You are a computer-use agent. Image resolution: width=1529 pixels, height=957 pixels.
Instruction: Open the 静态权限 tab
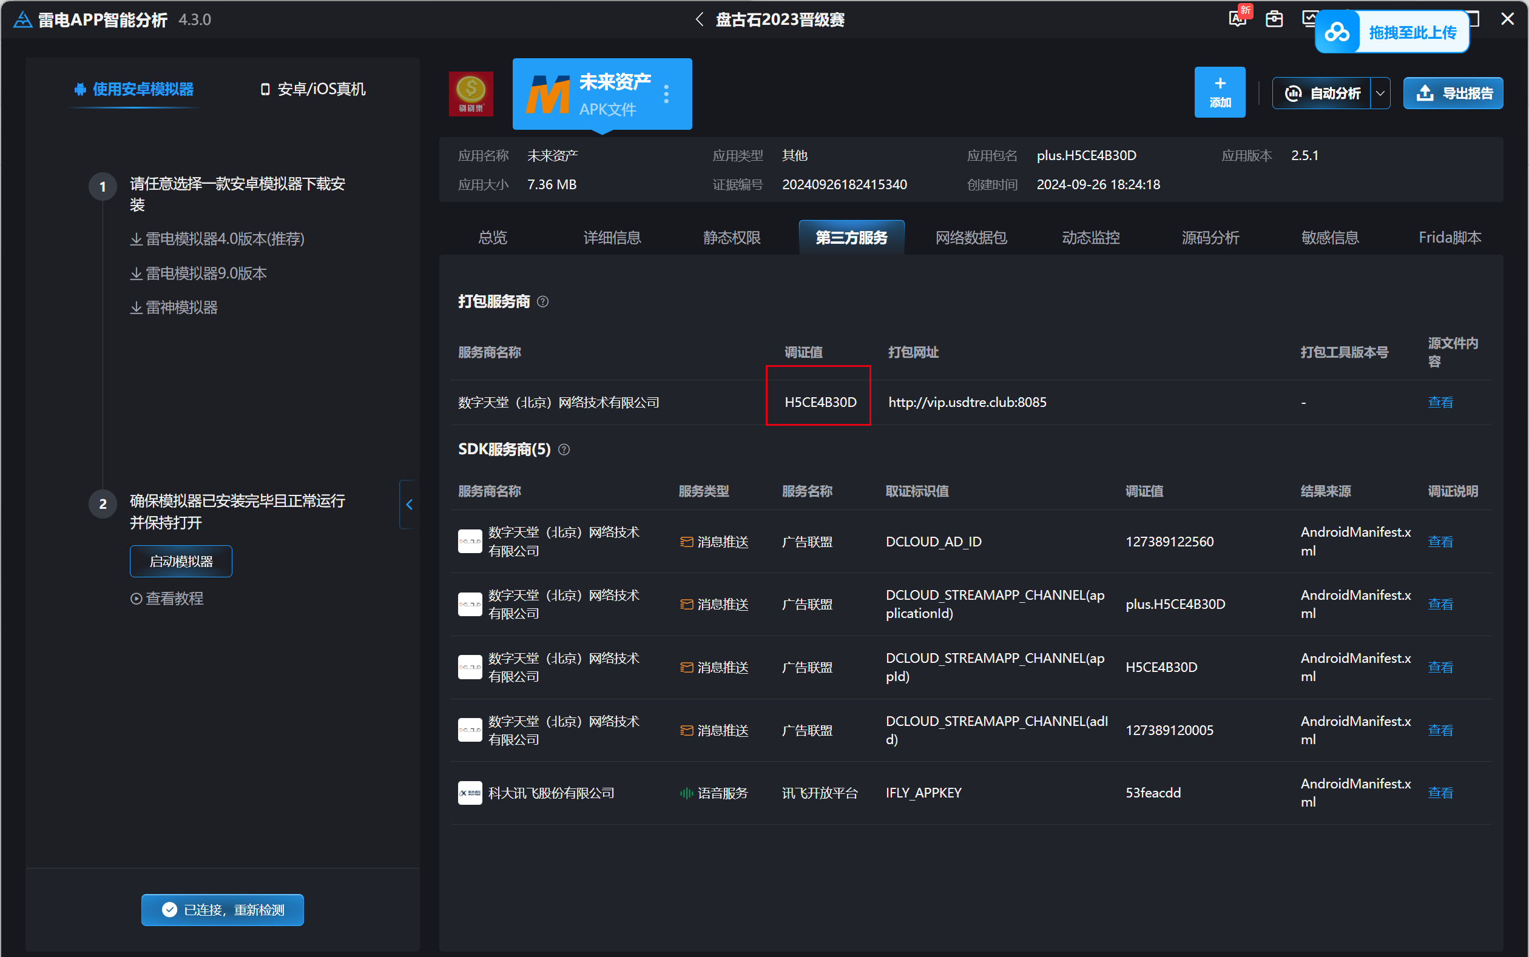(731, 238)
